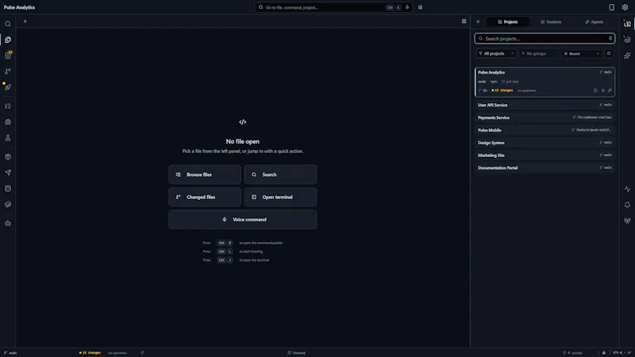Viewport: 635px width, 357px height.
Task: Click the Voice command button
Action: [x=243, y=220]
